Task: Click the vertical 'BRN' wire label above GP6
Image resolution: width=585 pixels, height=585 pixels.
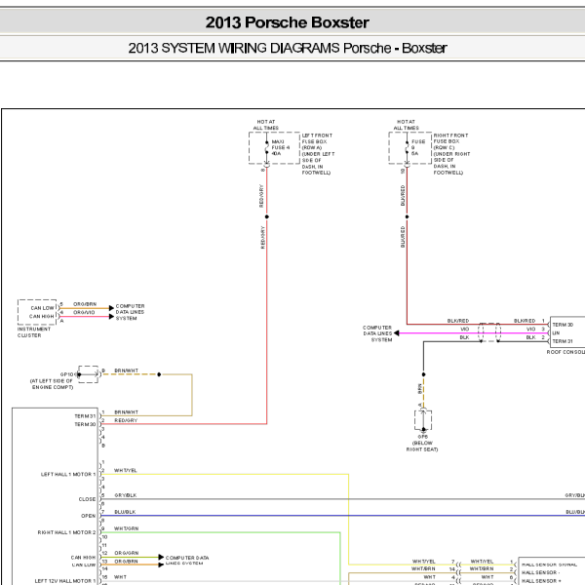Action: tap(419, 388)
